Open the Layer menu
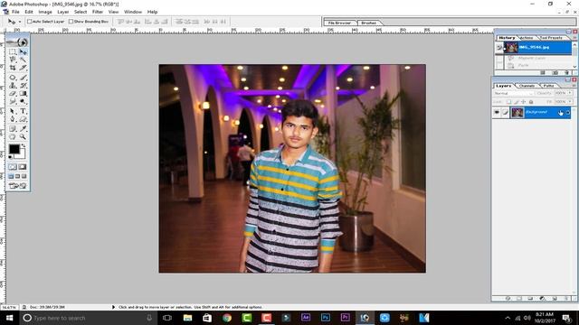 click(x=62, y=12)
